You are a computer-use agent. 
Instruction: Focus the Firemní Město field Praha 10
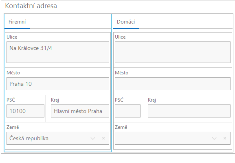(58, 84)
